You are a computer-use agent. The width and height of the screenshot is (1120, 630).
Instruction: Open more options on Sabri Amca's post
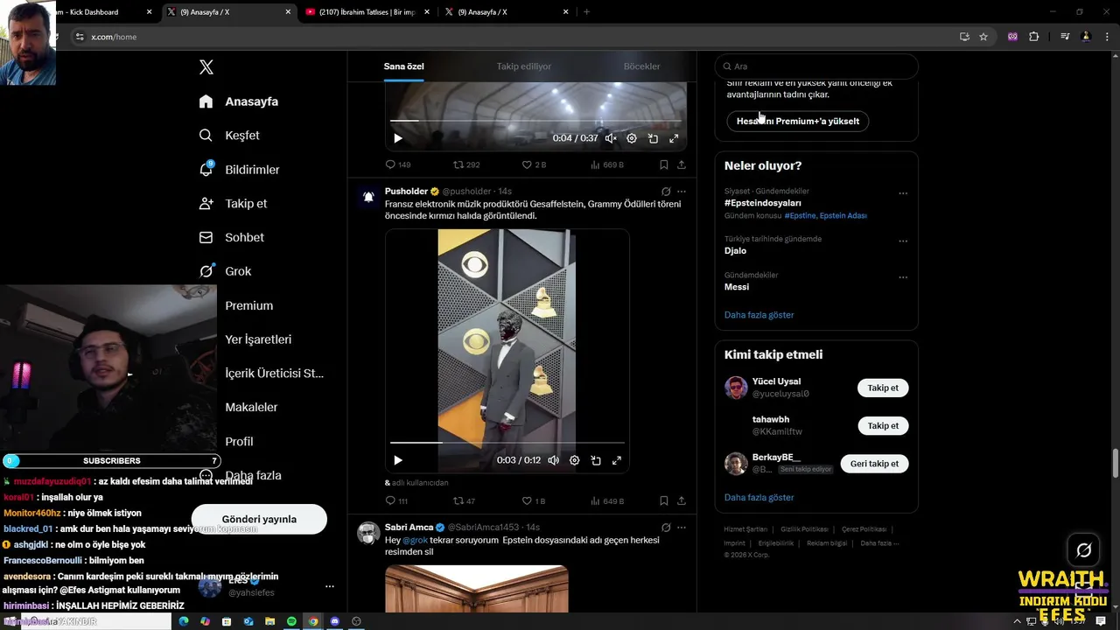tap(682, 528)
